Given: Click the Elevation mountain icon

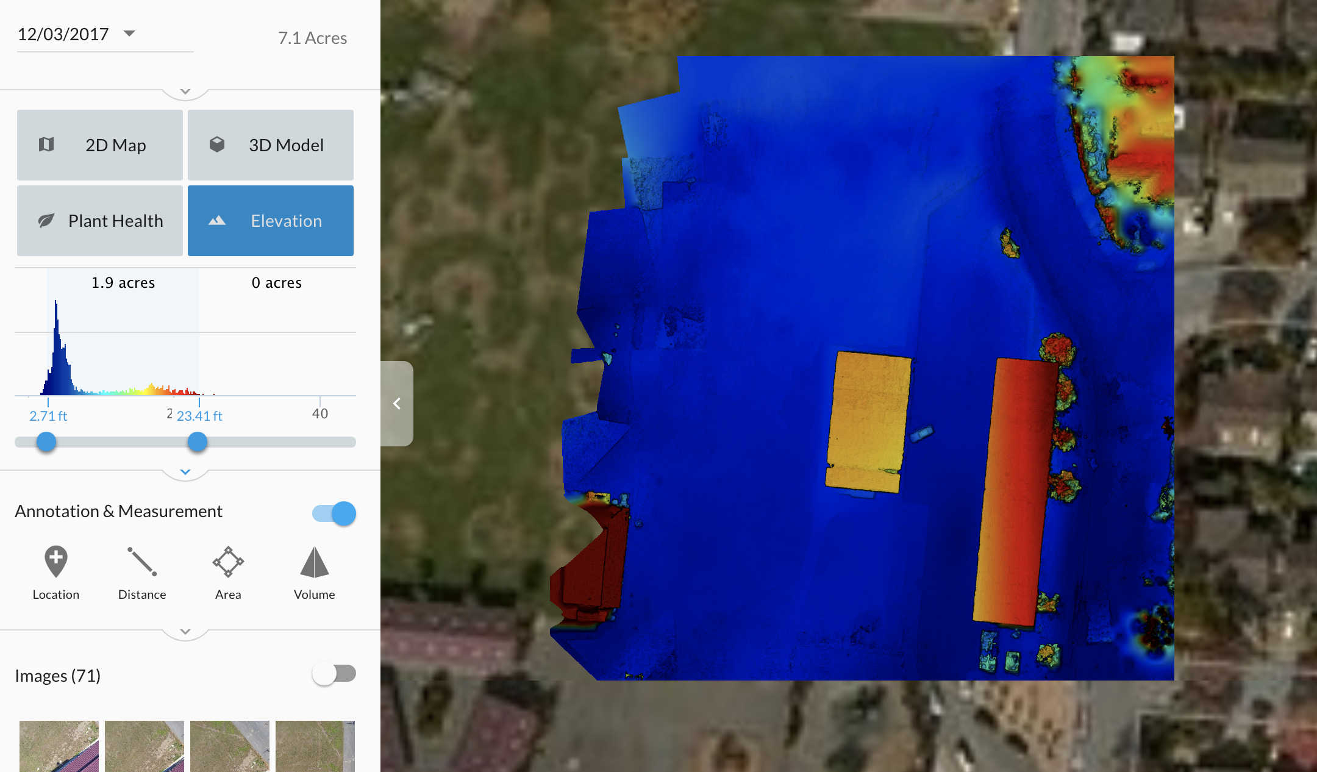Looking at the screenshot, I should 217,221.
